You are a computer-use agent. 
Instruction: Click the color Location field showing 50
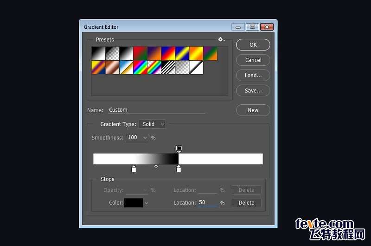pyautogui.click(x=207, y=202)
